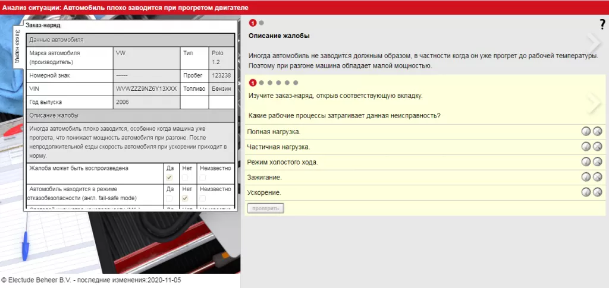
Task: Select right round icon for 'Режим холостого хода'
Action: point(597,162)
